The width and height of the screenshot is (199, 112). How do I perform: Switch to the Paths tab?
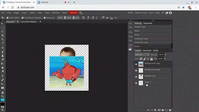(155, 50)
